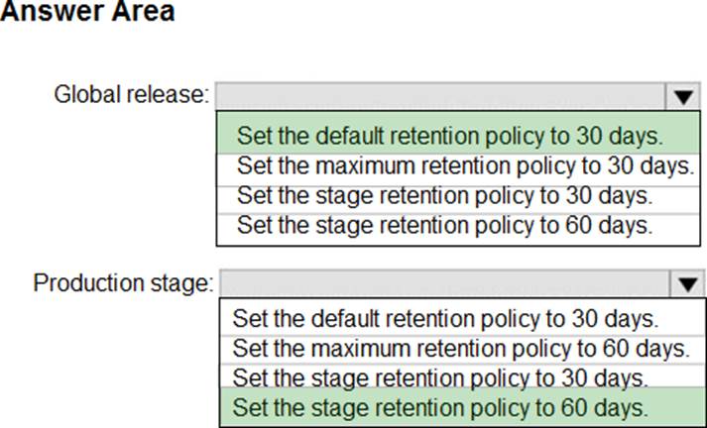Click the Global release label

click(132, 96)
